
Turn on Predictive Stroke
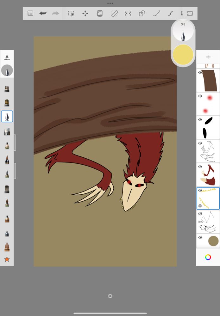pyautogui.click(x=156, y=13)
